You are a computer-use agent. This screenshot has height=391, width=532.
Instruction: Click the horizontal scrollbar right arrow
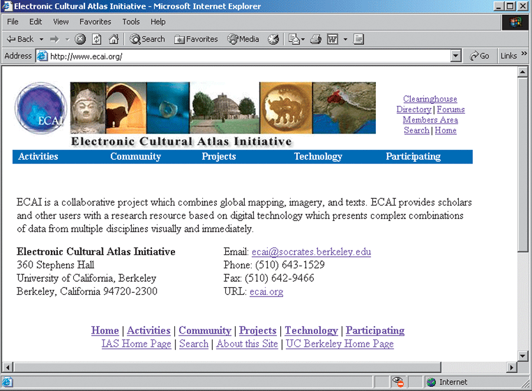click(512, 367)
